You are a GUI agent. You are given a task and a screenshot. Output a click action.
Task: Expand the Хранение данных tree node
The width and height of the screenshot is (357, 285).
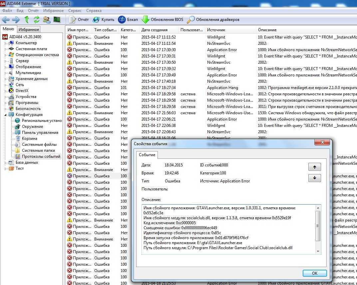click(5, 79)
